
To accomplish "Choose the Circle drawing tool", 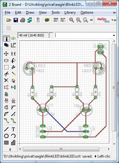I will [x=6, y=136].
